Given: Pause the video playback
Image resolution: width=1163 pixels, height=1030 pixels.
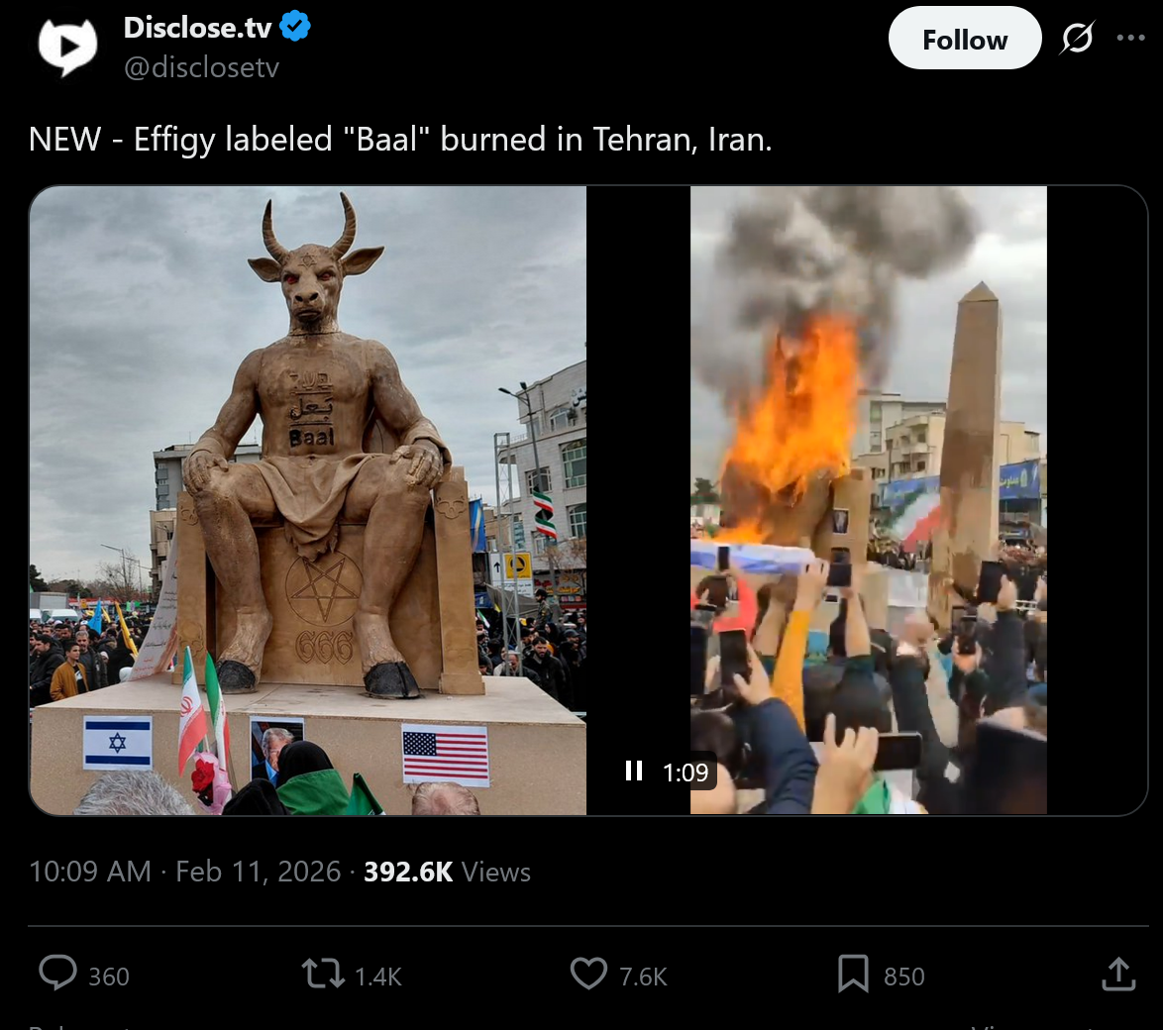Looking at the screenshot, I should click(633, 772).
